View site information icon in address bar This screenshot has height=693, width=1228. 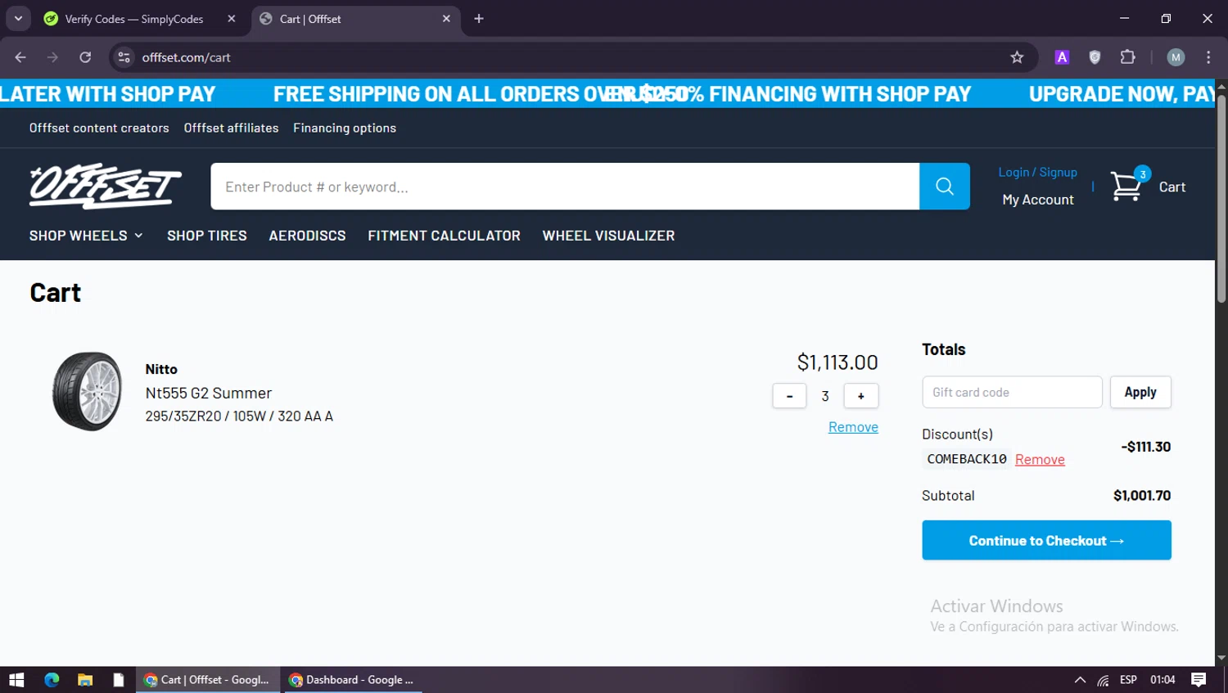(x=124, y=57)
